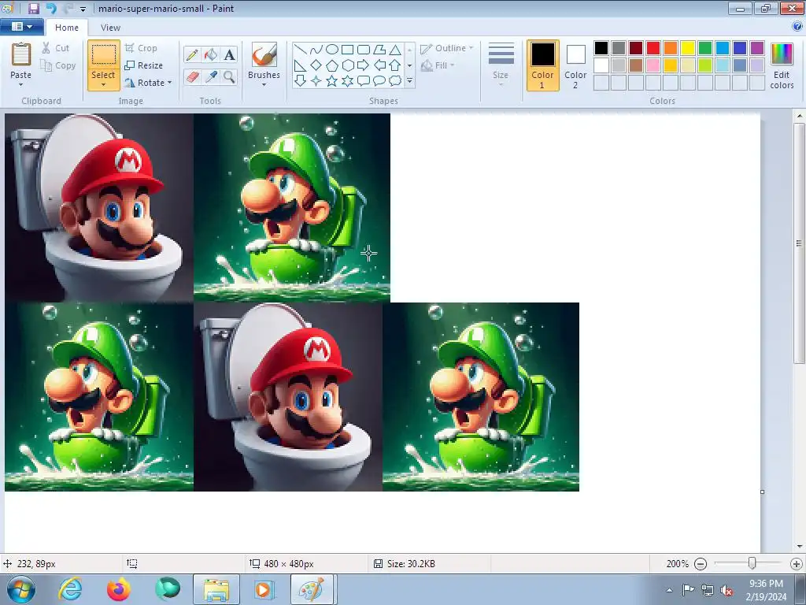
Task: Open the line Size dropdown
Action: pos(501,65)
